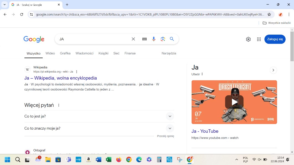This screenshot has width=294, height=165.
Task: Click the blue search magnifier icon
Action: [x=172, y=39]
